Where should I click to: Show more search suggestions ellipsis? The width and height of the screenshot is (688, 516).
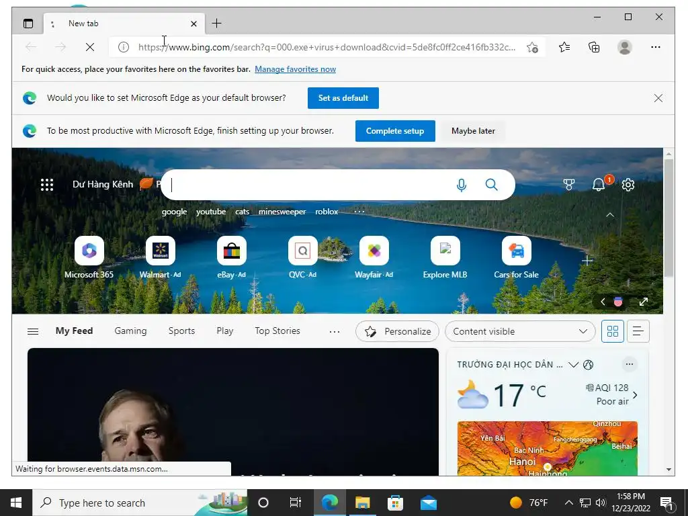tap(359, 212)
